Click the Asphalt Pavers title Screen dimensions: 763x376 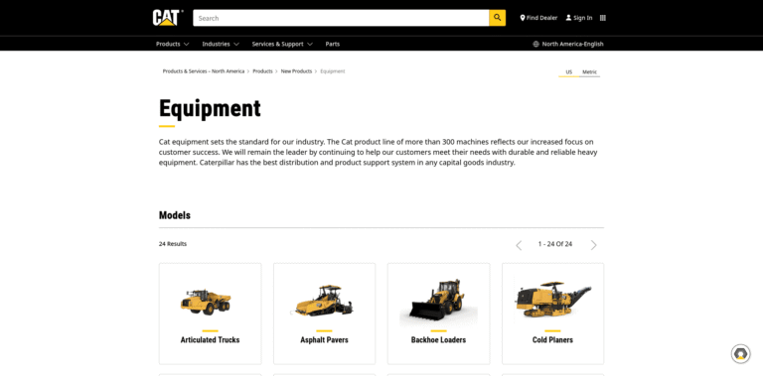[324, 340]
